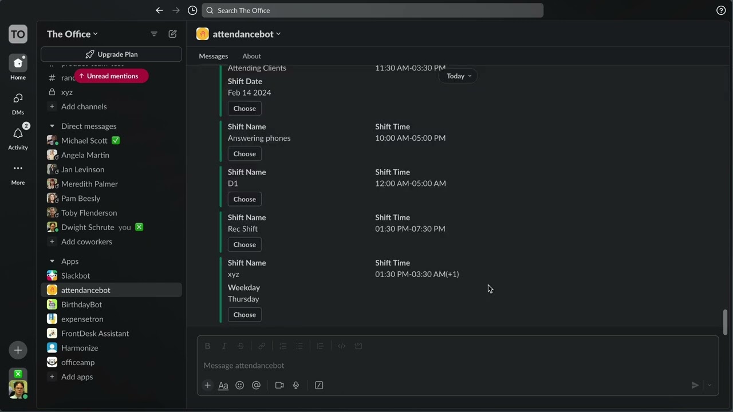This screenshot has width=733, height=412.
Task: Open the Today date dropdown
Action: pos(458,76)
